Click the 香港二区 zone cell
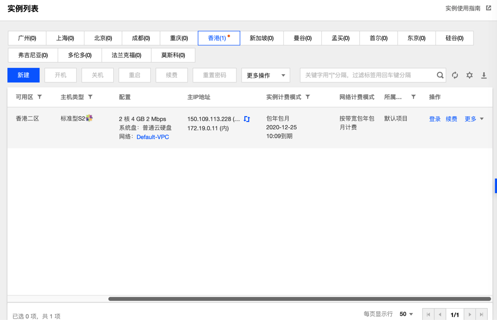497x320 pixels. point(27,119)
